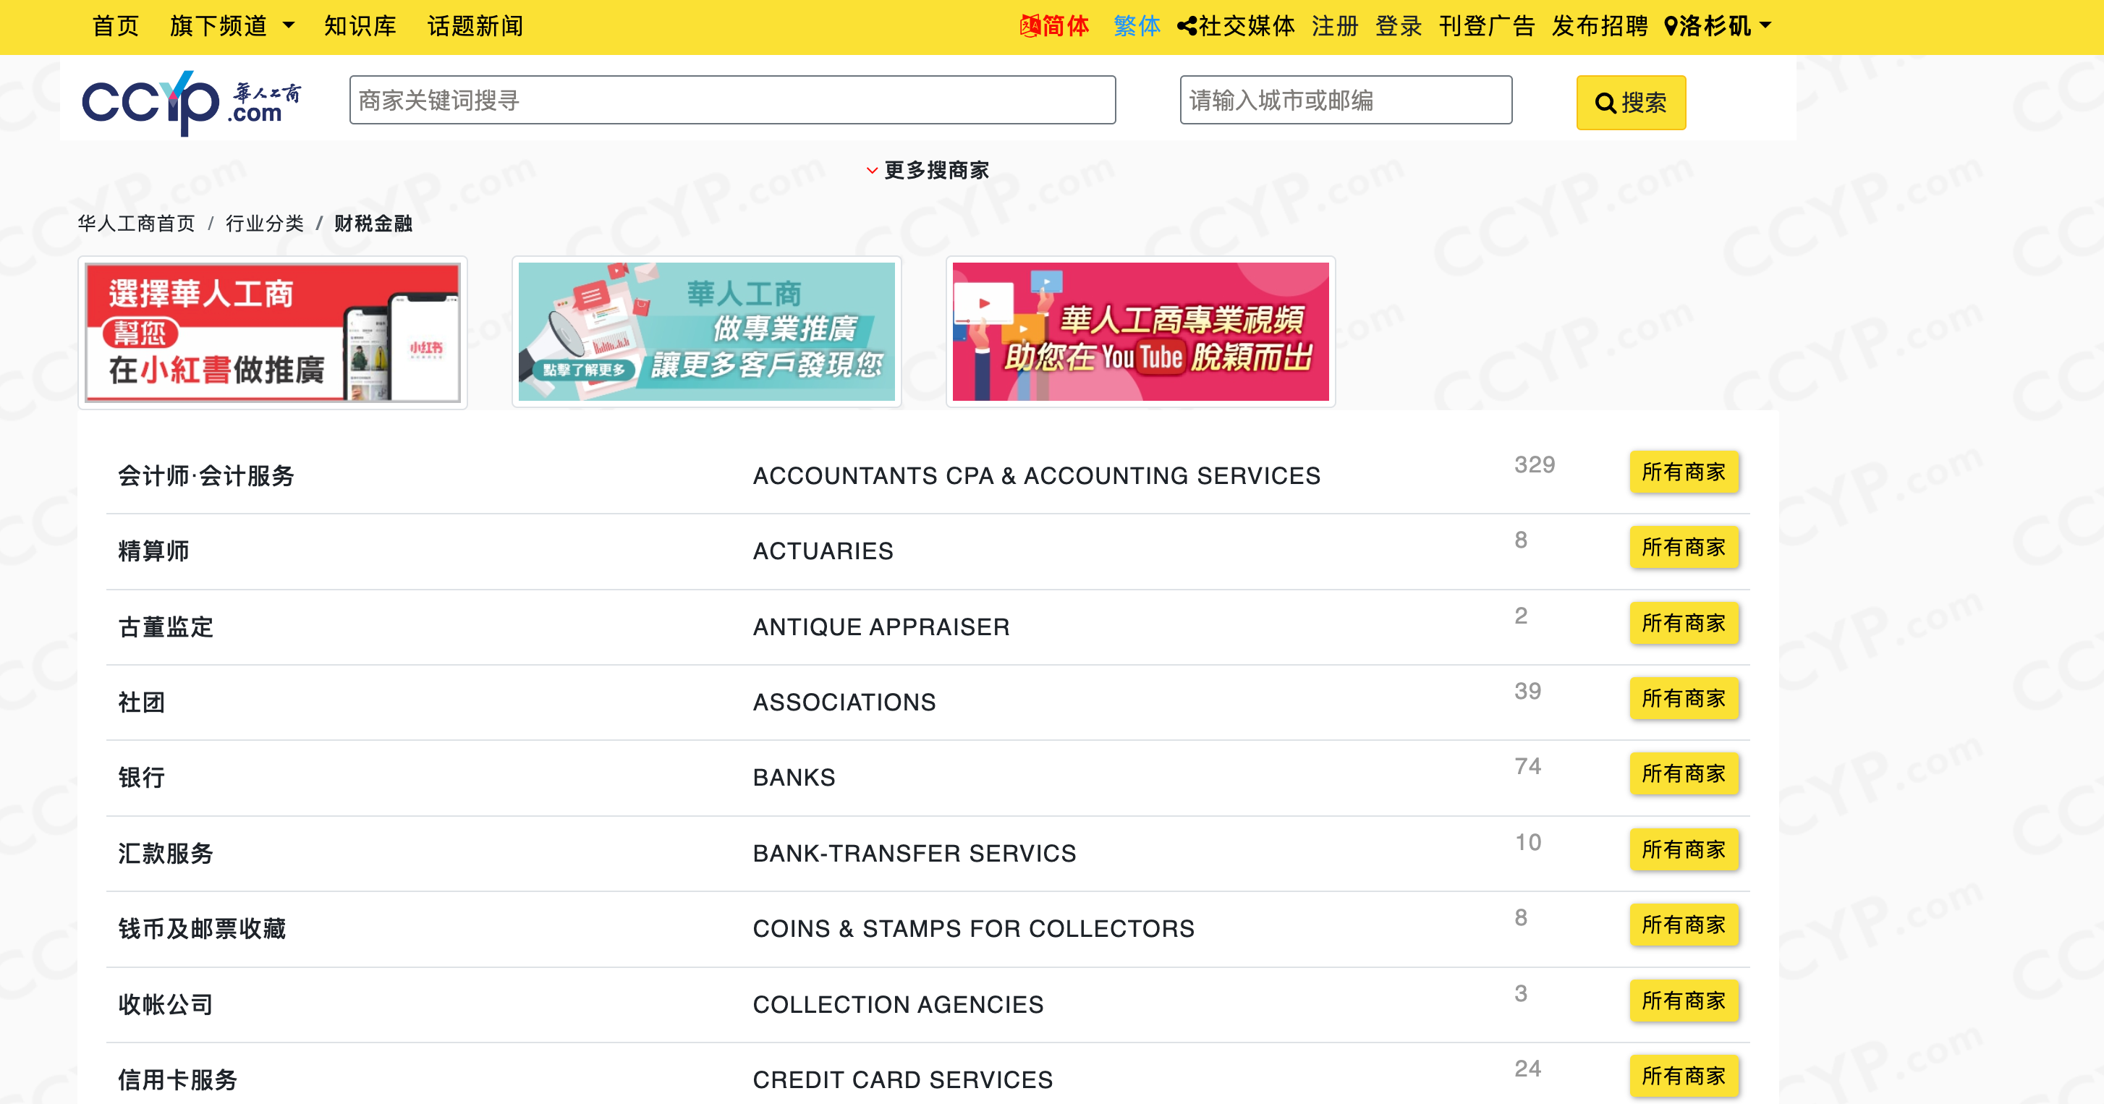Open the YouTube video promotion banner

click(1140, 331)
